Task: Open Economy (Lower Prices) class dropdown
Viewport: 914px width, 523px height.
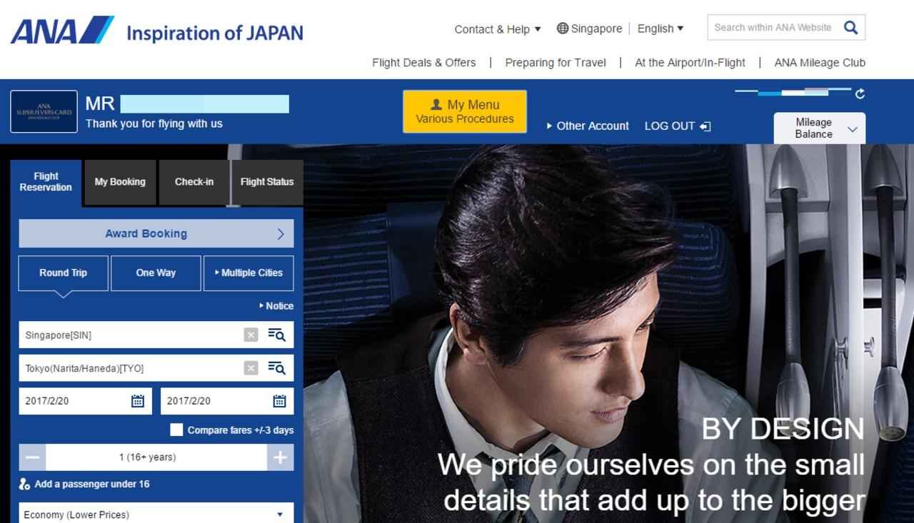Action: pyautogui.click(x=156, y=514)
